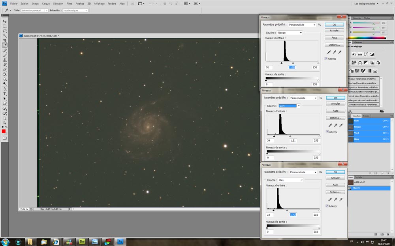Open Paramètre prédéfini dropdown in Vert dialog

(x=303, y=98)
